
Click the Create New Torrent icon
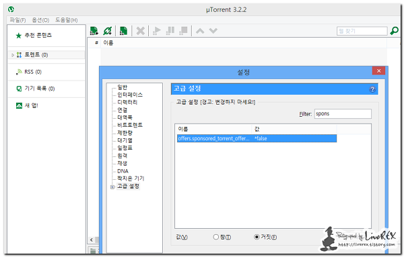pos(123,31)
